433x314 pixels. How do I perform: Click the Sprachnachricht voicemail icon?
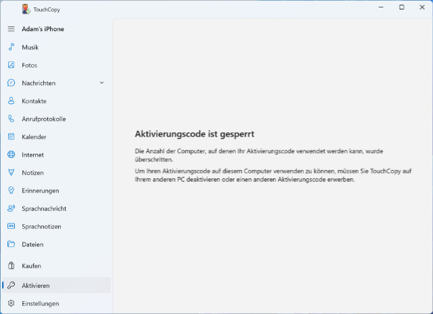point(11,209)
